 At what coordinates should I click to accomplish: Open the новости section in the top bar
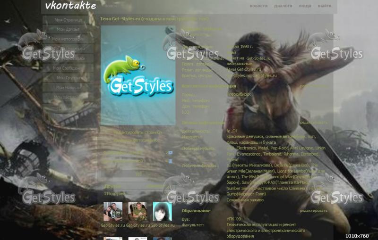tap(258, 6)
